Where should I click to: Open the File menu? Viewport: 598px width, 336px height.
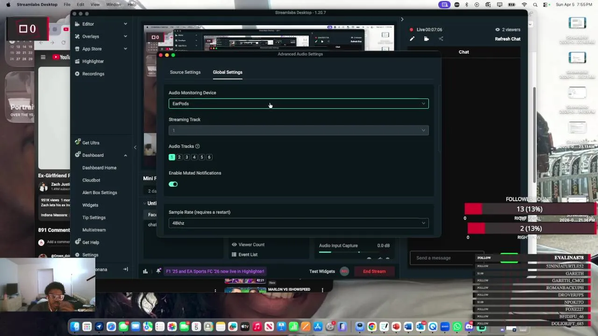tap(67, 5)
